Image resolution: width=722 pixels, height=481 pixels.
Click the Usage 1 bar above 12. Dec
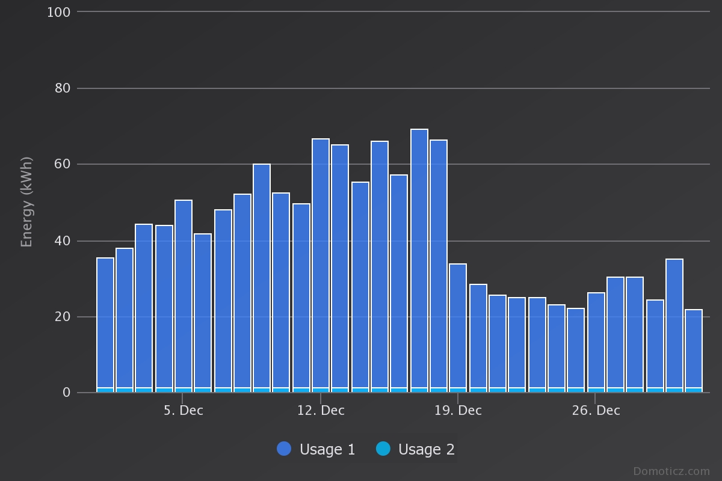[x=321, y=263]
